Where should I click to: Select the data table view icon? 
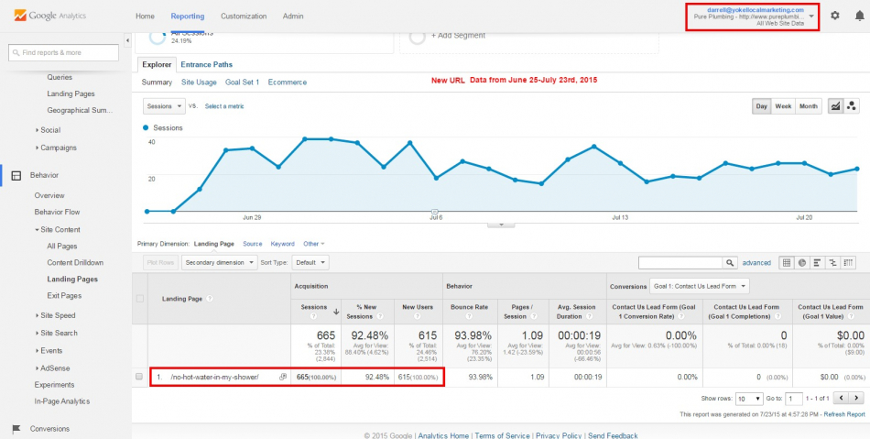point(786,263)
